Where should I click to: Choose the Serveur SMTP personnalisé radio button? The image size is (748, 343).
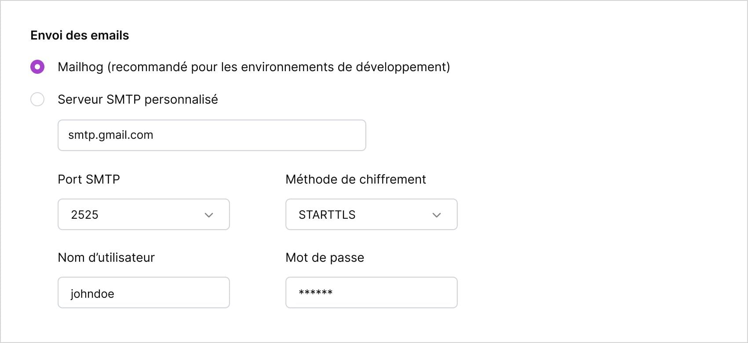37,99
